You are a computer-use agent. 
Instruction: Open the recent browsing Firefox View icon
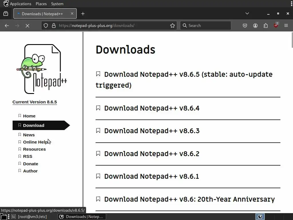[6, 14]
